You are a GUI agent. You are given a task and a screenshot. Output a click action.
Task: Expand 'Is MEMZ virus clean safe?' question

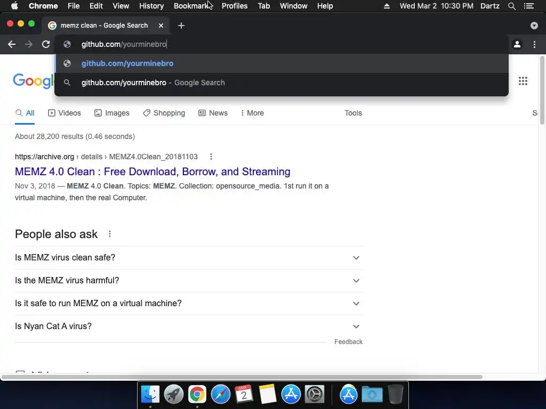[x=189, y=257]
